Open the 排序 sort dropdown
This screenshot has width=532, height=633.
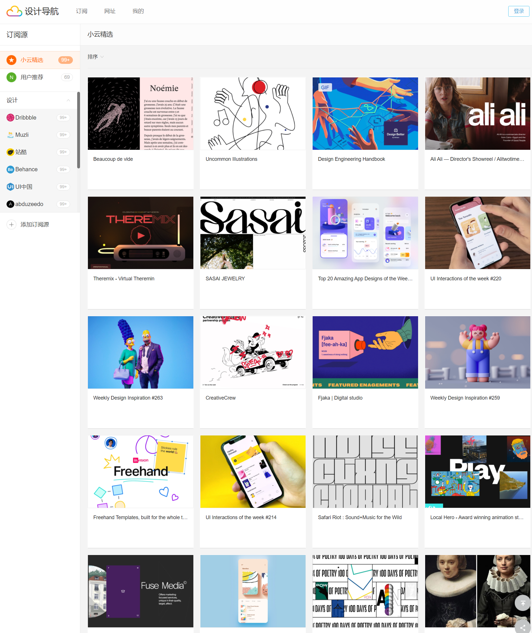[x=96, y=57]
